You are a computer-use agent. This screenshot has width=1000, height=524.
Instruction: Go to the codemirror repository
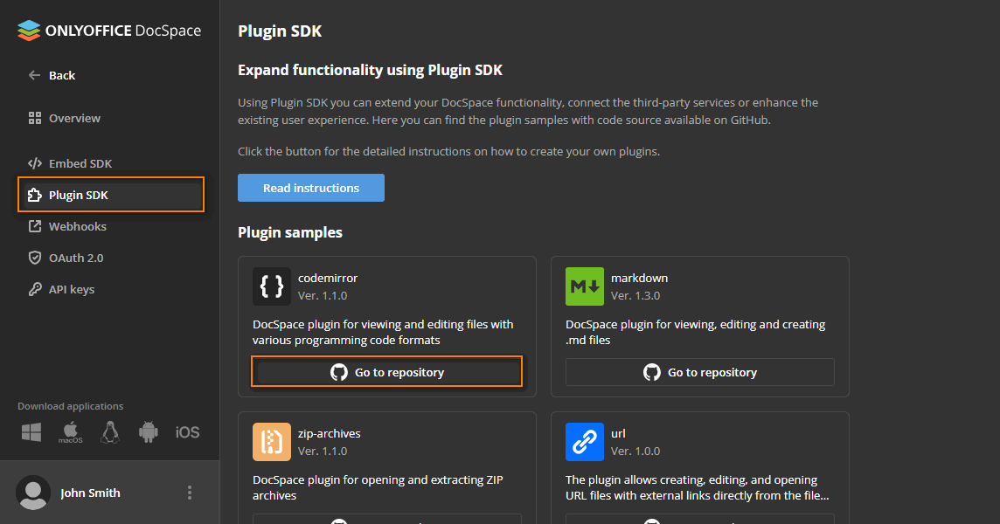[x=387, y=372]
